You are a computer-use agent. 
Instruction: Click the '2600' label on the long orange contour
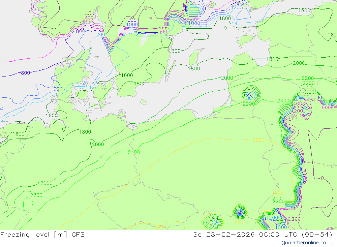point(258,140)
